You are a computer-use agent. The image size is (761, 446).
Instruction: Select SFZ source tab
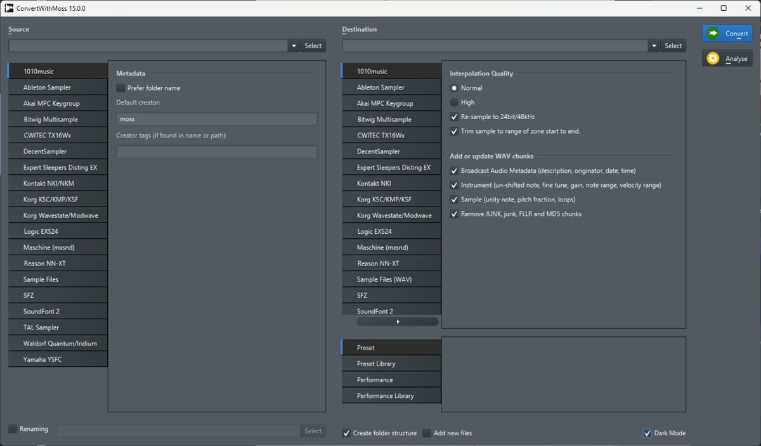pos(58,295)
